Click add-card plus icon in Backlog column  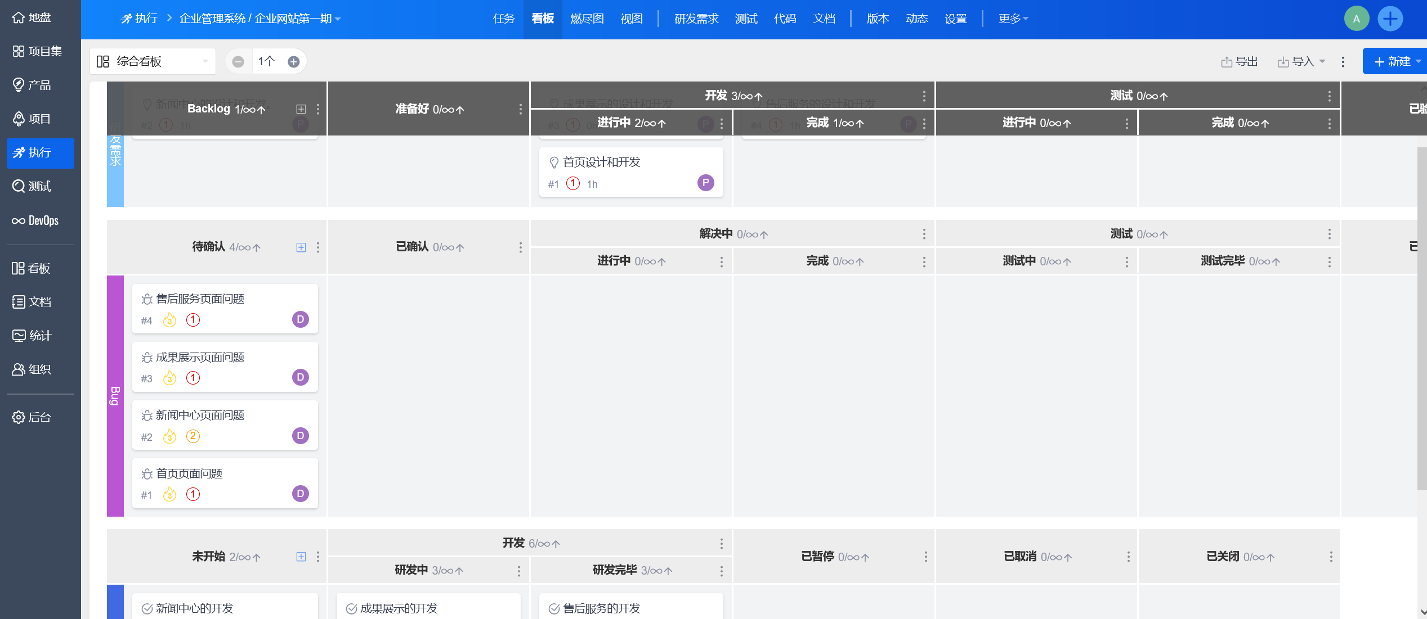(301, 109)
